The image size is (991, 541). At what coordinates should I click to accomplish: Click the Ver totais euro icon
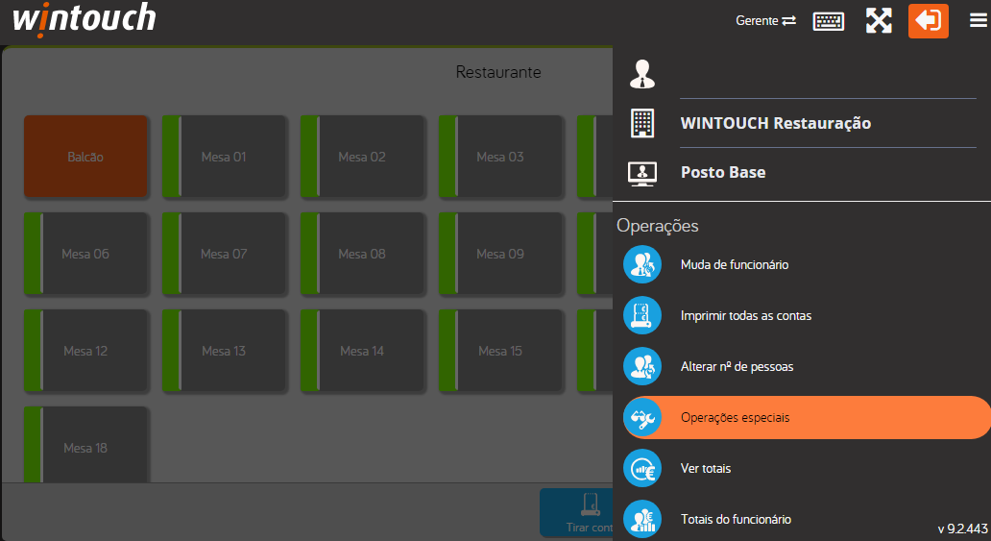coord(641,468)
